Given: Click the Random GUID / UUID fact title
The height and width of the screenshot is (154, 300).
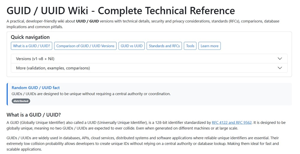Looking at the screenshot, I should click(36, 88).
